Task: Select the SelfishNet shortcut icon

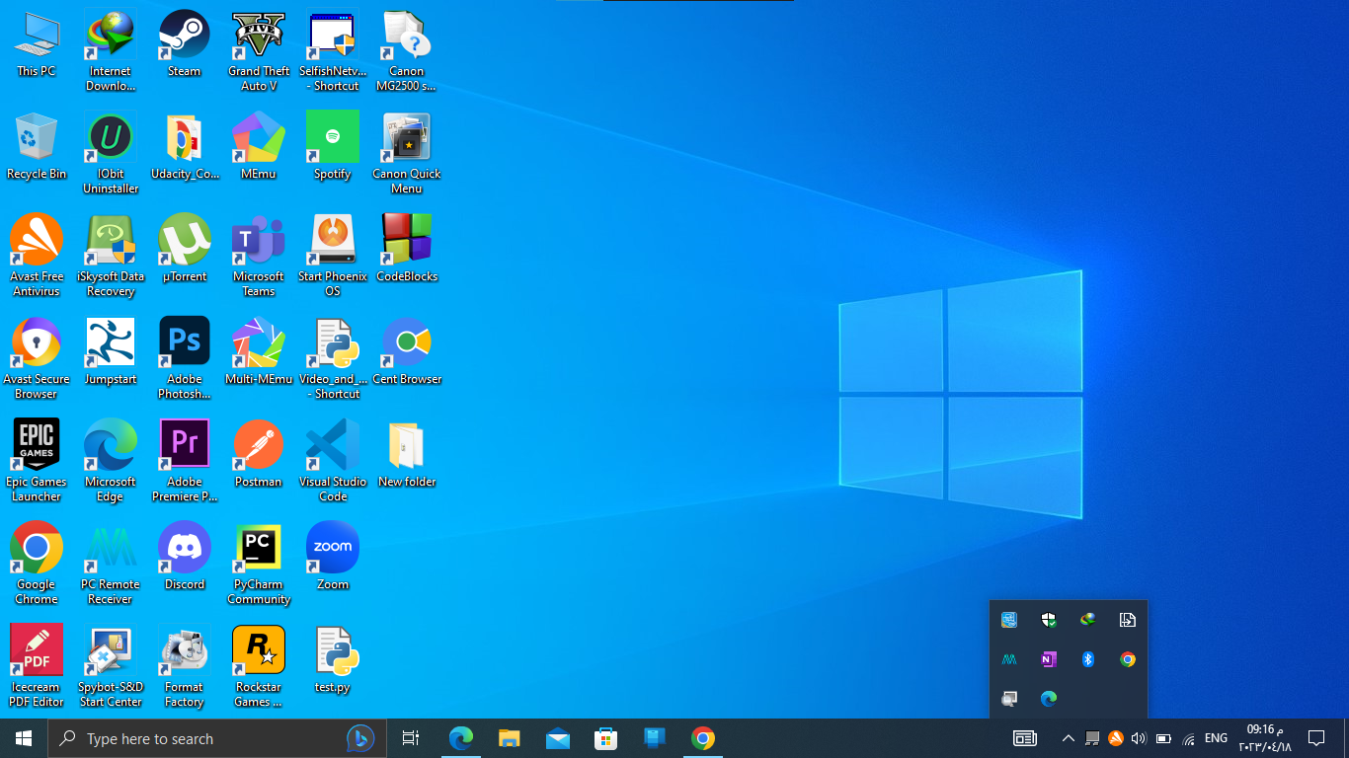Action: 333,51
